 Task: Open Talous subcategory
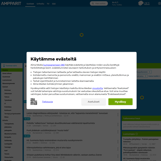click(7, 97)
